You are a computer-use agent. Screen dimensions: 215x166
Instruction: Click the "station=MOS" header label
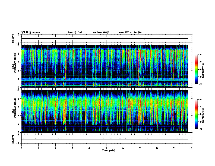(x=101, y=33)
